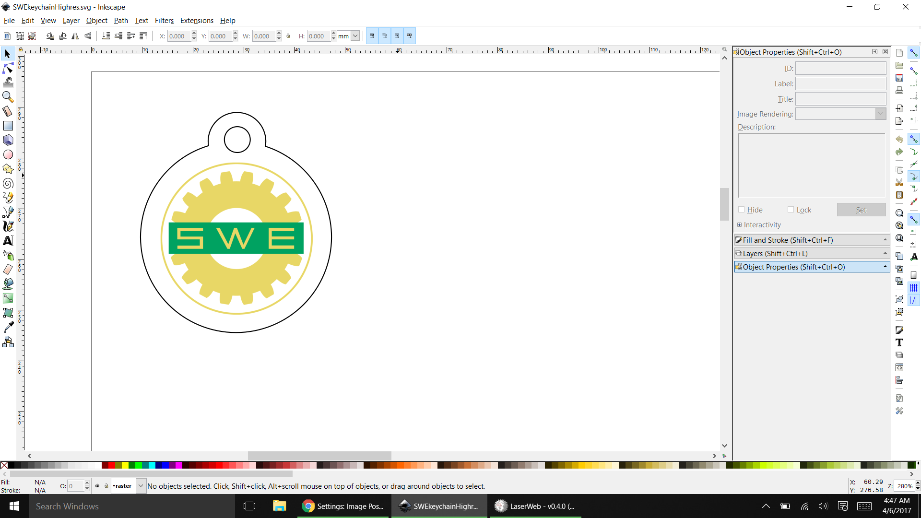
Task: Pick the yellow color swatch in palette
Action: click(x=125, y=465)
